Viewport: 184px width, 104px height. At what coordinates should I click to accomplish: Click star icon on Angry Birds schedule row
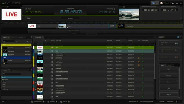(139, 61)
